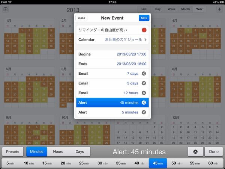Tap the red event color dot

pyautogui.click(x=144, y=30)
